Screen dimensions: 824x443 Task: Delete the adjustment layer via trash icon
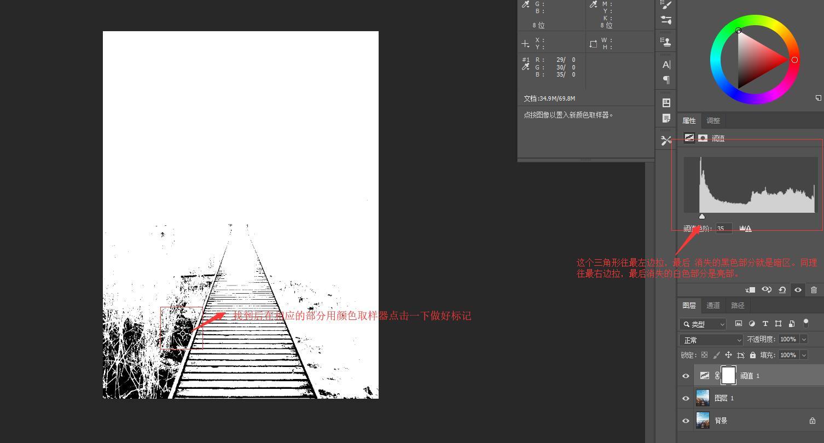tap(814, 290)
